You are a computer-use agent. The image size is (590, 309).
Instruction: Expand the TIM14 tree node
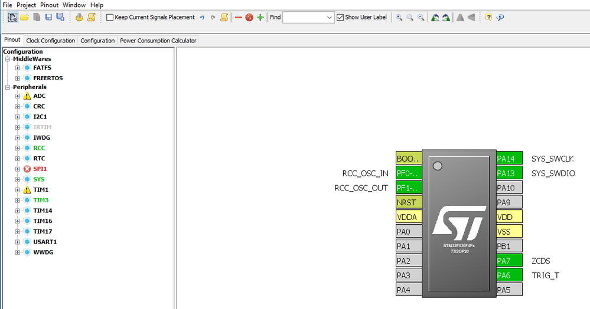click(17, 211)
